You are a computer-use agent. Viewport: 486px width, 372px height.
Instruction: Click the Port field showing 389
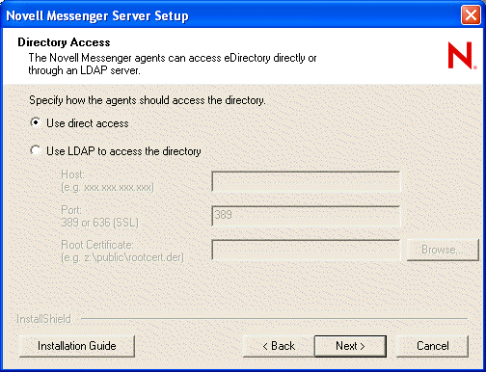point(306,217)
